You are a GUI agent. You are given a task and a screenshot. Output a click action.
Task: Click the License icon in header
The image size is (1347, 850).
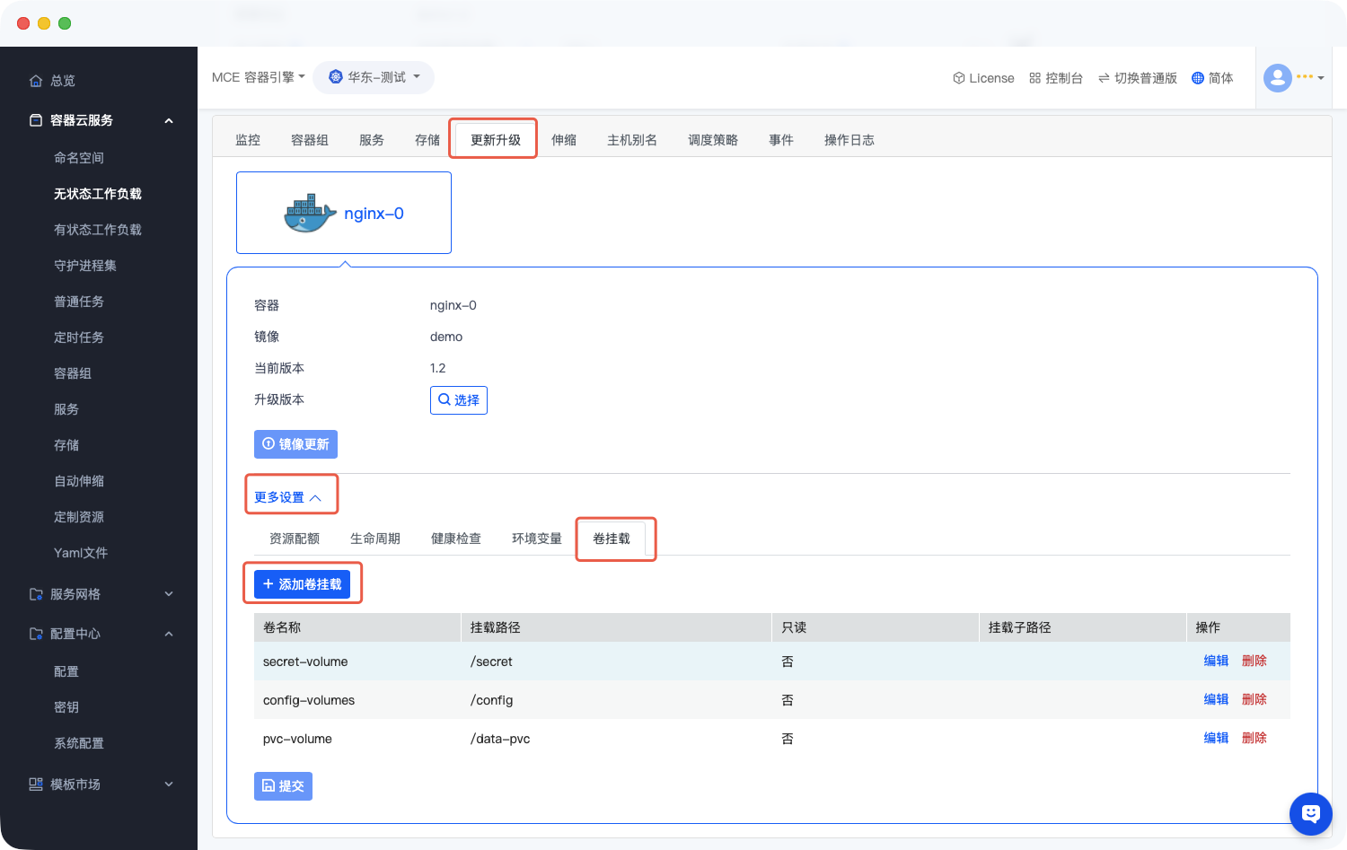pos(959,78)
